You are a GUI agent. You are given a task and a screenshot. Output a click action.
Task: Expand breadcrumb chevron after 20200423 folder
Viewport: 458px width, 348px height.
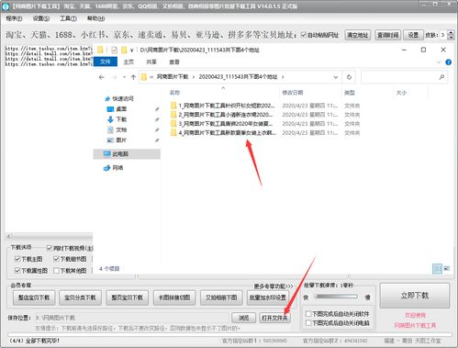tap(283, 77)
